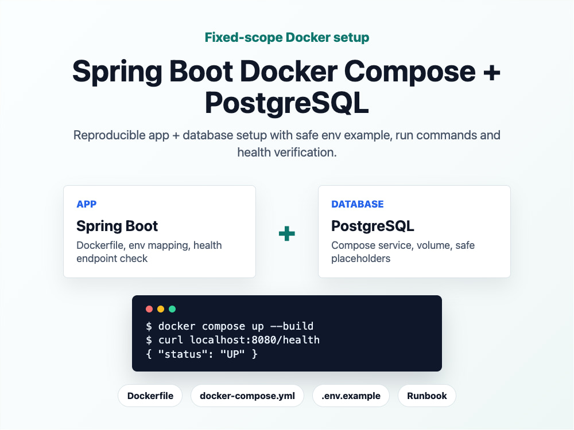Open the Runbook pill tag
The width and height of the screenshot is (574, 430).
tap(427, 396)
